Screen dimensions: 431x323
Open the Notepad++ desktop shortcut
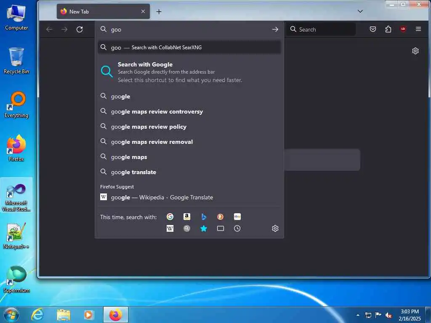16,236
